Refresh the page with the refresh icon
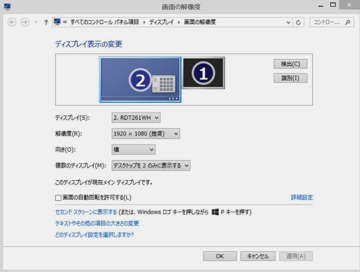This screenshot has width=360, height=272. pyautogui.click(x=298, y=22)
